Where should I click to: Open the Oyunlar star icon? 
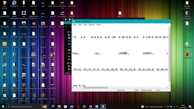pyautogui.click(x=5, y=76)
